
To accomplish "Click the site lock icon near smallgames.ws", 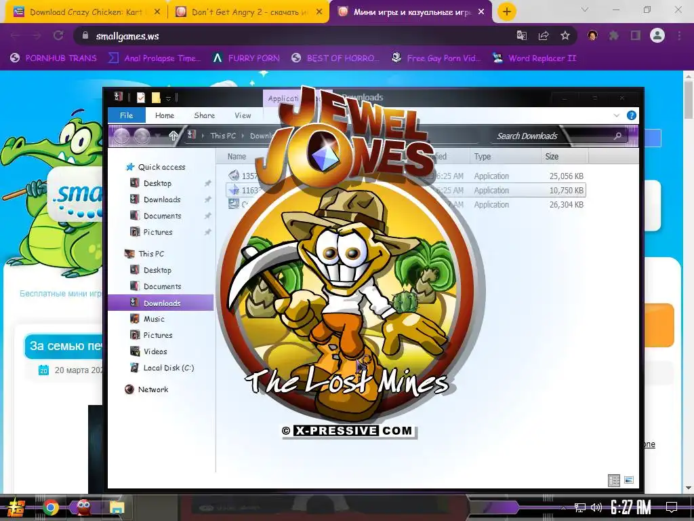I will [85, 36].
